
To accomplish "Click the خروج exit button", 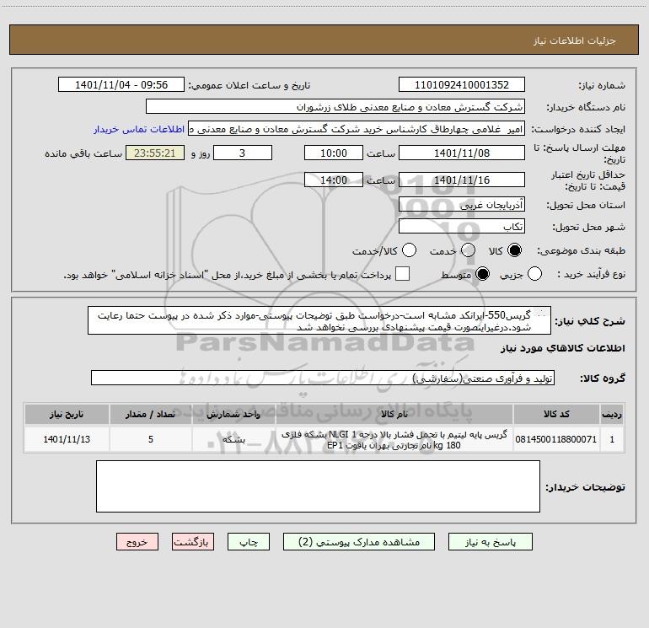I will (137, 542).
